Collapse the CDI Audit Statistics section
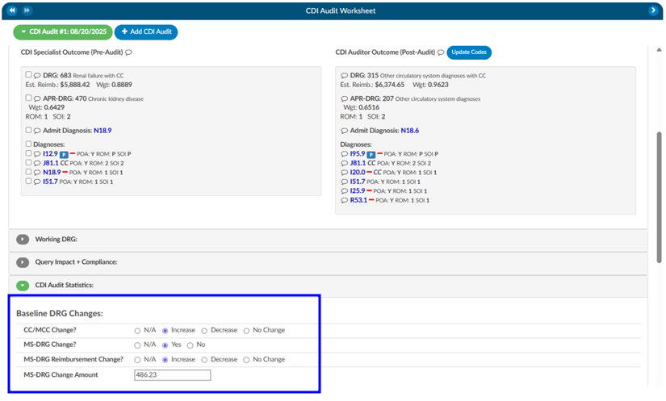 point(23,286)
